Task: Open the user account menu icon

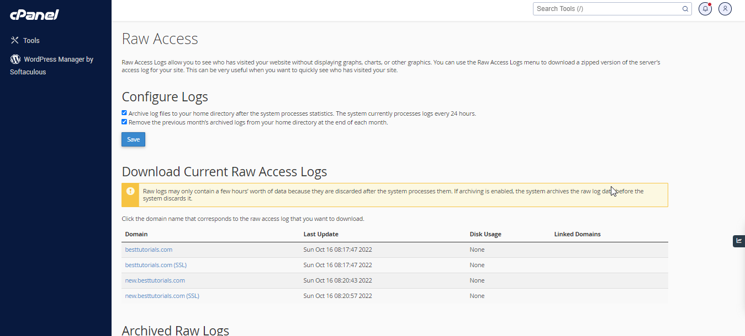Action: [x=725, y=9]
